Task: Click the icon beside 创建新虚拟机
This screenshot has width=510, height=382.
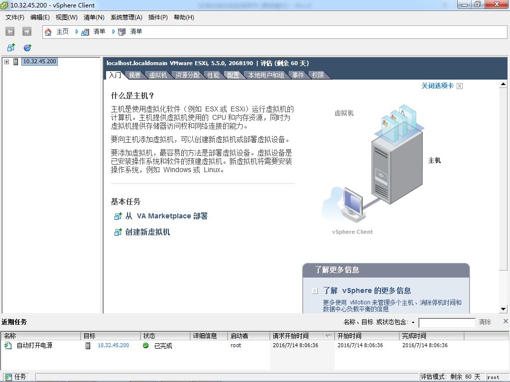Action: point(118,232)
